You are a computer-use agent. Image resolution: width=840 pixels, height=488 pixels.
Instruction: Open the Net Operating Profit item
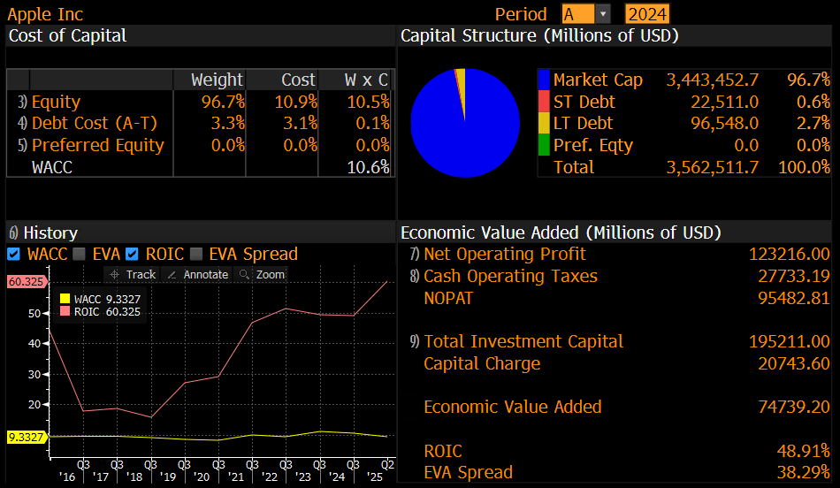(505, 255)
